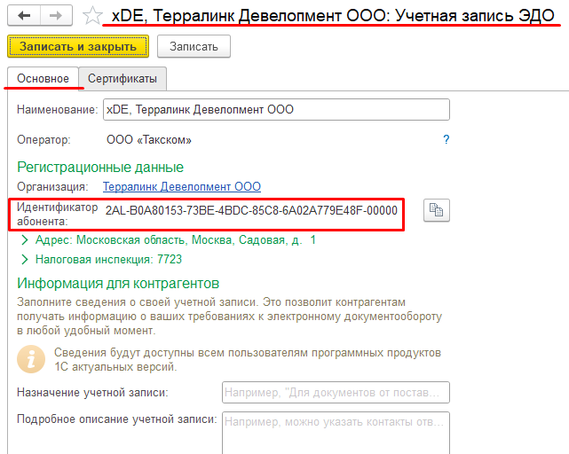Expand the Налоговая инспекция: 7723 section
Screen dimensions: 569x454
point(101,259)
